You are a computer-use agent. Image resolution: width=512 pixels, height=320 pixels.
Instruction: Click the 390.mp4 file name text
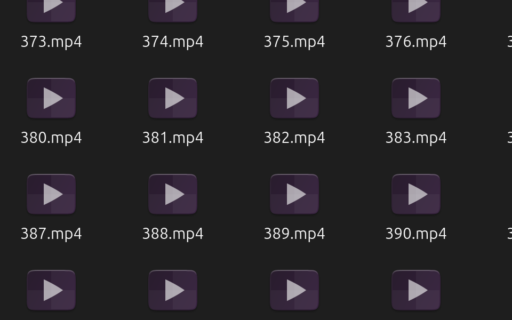(x=416, y=234)
